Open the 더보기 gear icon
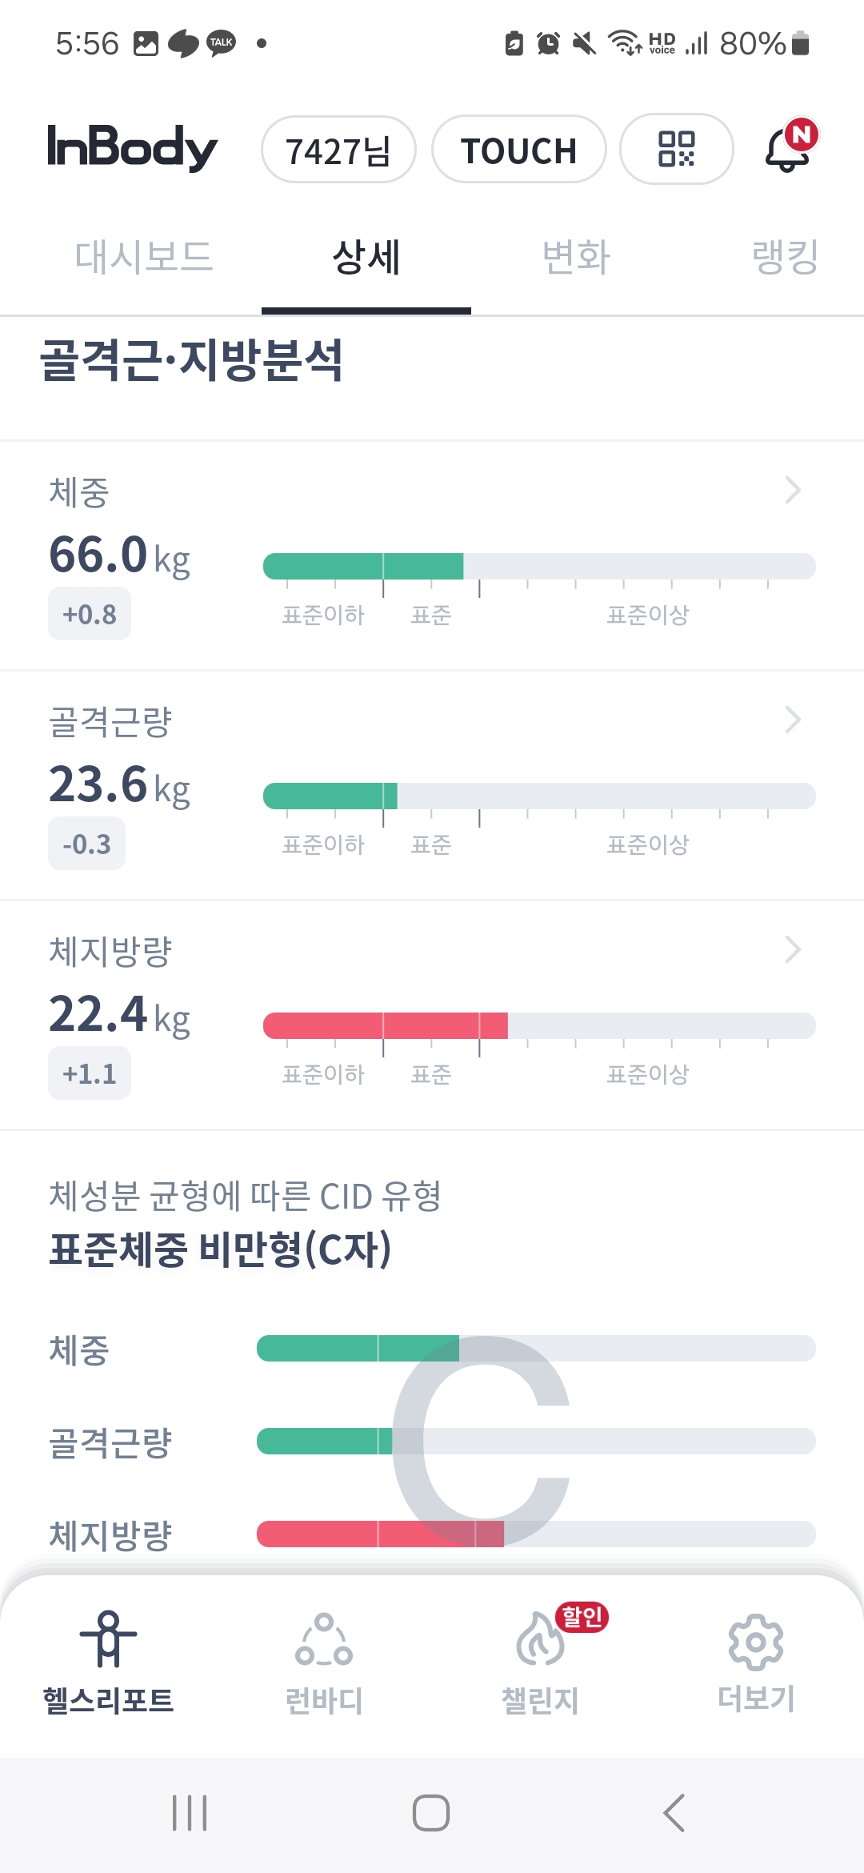The width and height of the screenshot is (864, 1873). click(756, 1641)
